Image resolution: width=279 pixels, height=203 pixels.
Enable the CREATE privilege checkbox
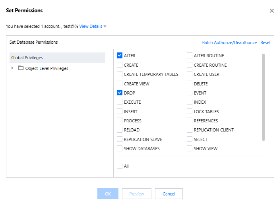point(120,65)
